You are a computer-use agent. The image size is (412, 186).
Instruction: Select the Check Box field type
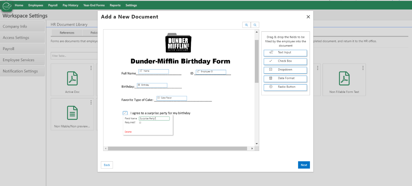pos(285,61)
